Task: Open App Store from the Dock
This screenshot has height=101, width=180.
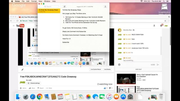Action: click(x=123, y=97)
